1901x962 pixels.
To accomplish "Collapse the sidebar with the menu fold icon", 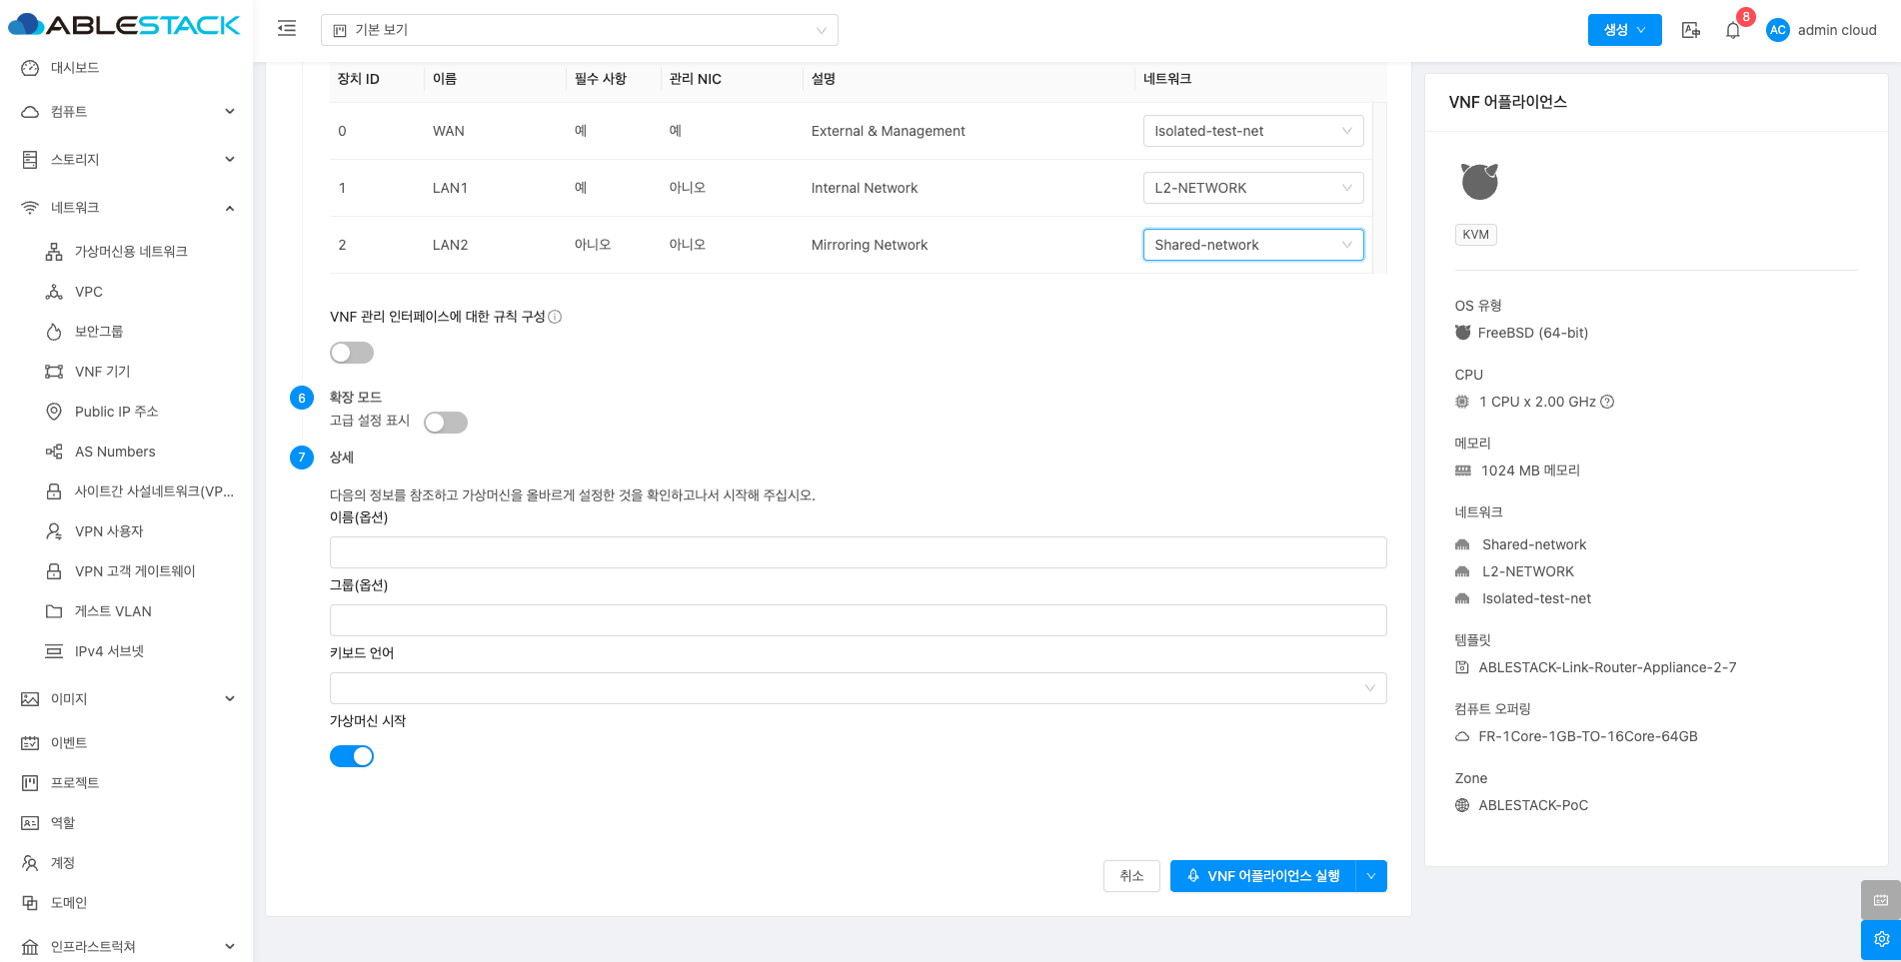I will [287, 29].
